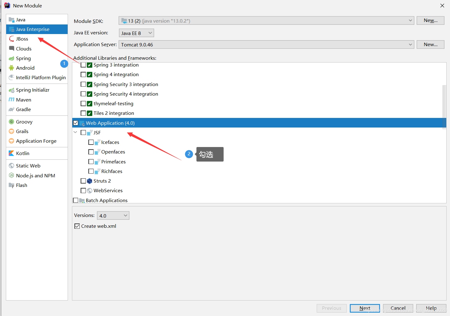Click the Gradle elephant icon
This screenshot has width=450, height=316.
11,110
